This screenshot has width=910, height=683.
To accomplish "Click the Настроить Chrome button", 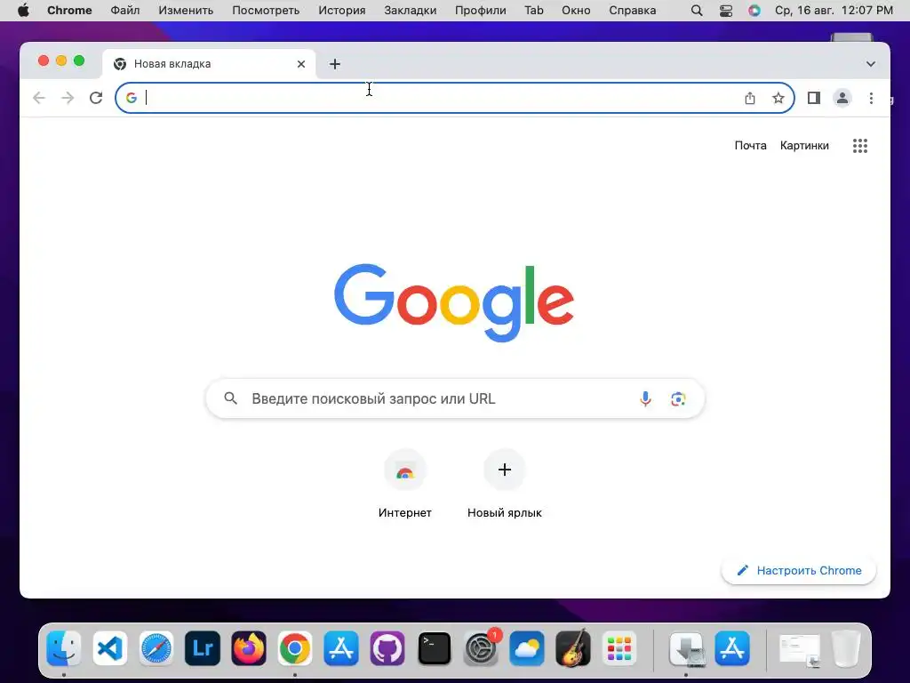I will (x=799, y=570).
